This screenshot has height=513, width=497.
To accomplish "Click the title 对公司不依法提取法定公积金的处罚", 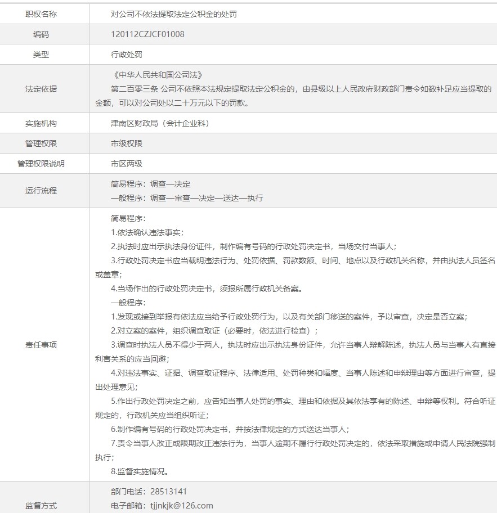I will tap(173, 14).
